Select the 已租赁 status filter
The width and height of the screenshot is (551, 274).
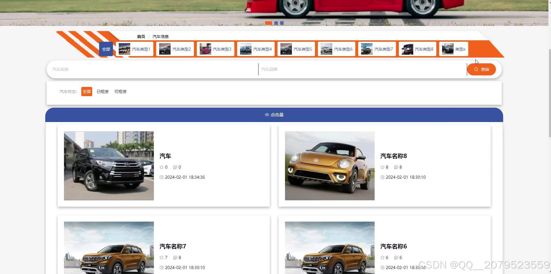pos(103,92)
